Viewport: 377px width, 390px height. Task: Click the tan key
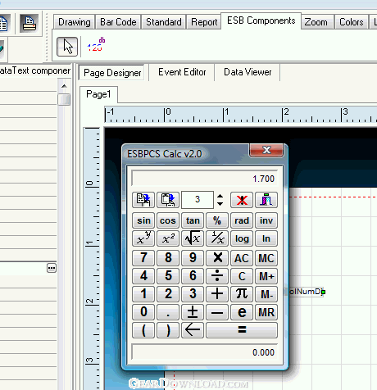tap(193, 220)
